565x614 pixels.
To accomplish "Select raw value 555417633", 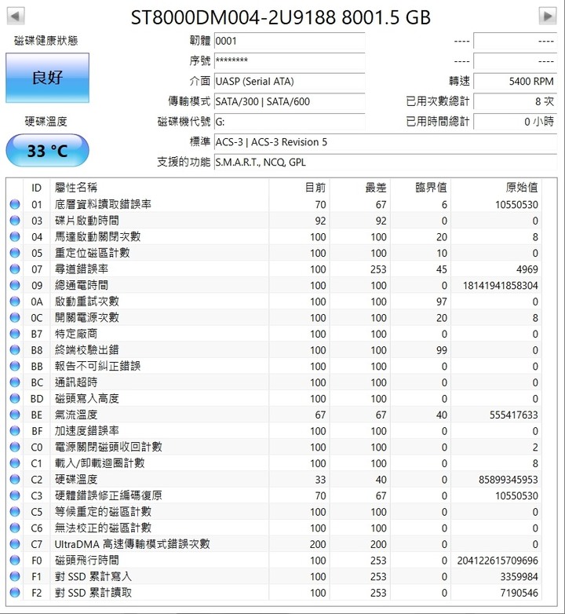I will tap(514, 415).
